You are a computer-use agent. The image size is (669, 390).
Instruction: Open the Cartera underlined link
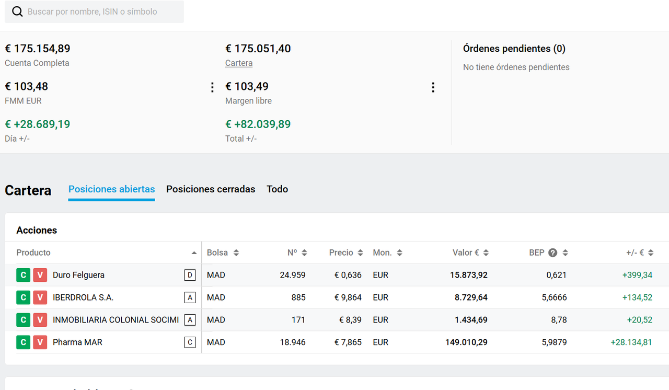(239, 63)
